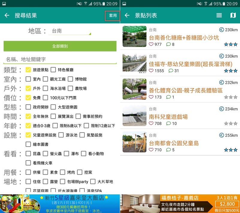Tap star rating of 佳福寺-慈幼兒童樂園
This screenshot has height=213, width=240.
click(x=231, y=71)
